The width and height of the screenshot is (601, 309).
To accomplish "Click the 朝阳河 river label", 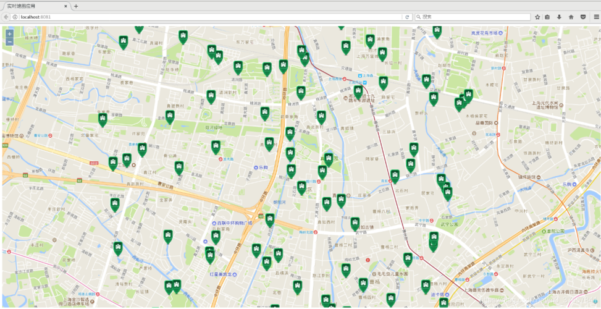I will tap(279, 201).
